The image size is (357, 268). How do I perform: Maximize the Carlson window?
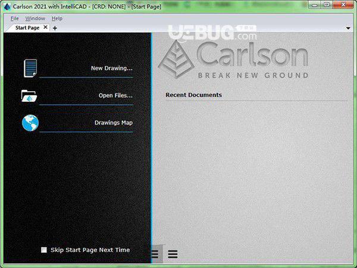[327, 5]
